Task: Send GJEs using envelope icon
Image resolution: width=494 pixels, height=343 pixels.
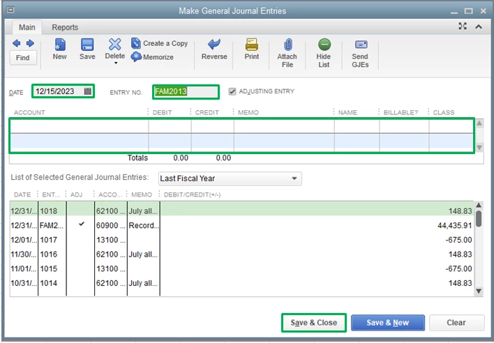Action: pos(361,45)
